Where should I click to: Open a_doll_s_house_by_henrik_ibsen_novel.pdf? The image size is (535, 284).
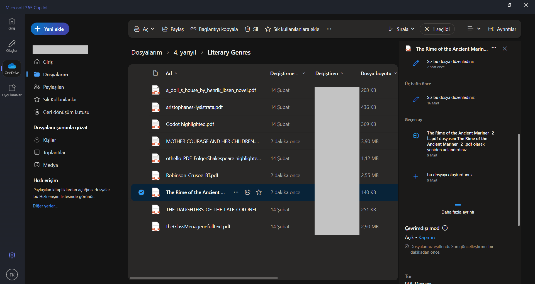click(211, 90)
